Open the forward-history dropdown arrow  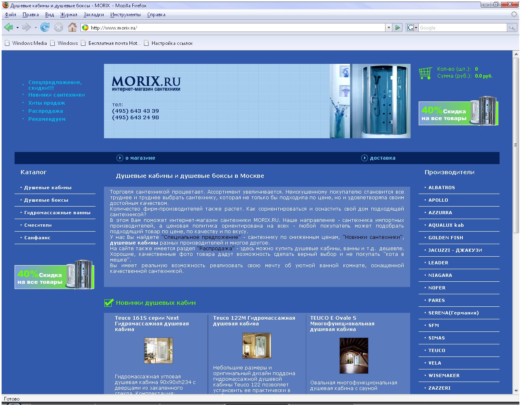tap(36, 27)
